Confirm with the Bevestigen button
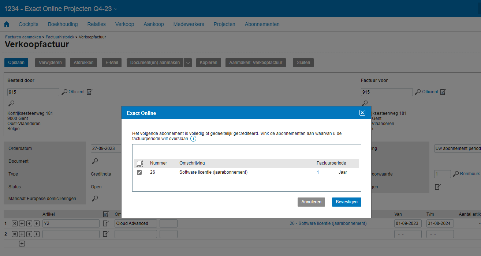 [x=347, y=202]
